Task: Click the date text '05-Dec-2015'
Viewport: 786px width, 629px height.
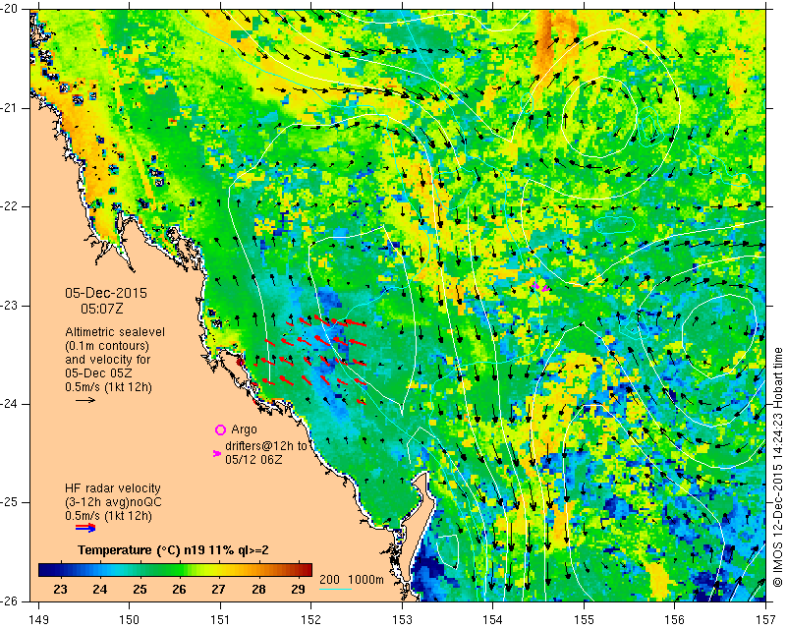Action: click(106, 294)
